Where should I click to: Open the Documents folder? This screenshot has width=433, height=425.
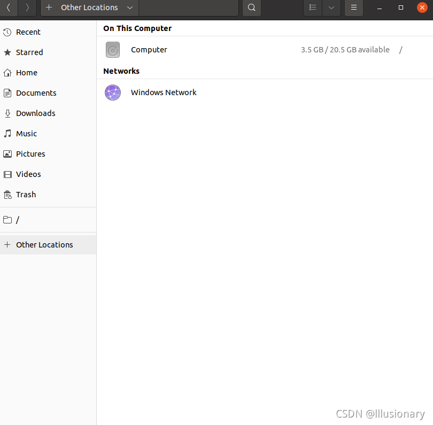point(37,92)
